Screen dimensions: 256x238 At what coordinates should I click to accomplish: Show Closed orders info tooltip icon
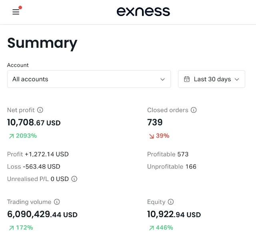click(194, 110)
